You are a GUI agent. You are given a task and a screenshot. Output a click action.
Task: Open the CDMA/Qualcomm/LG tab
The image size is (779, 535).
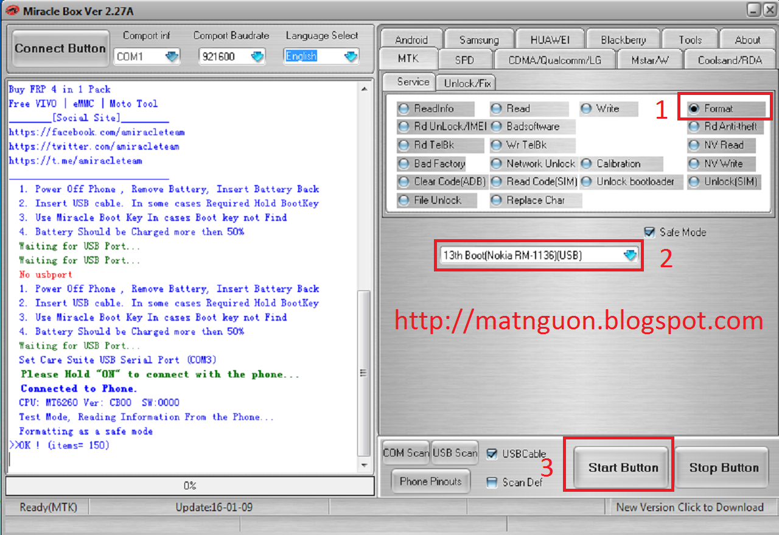pyautogui.click(x=554, y=60)
